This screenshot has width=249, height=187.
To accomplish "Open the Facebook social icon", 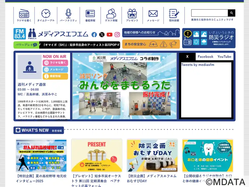I will coord(94,35).
